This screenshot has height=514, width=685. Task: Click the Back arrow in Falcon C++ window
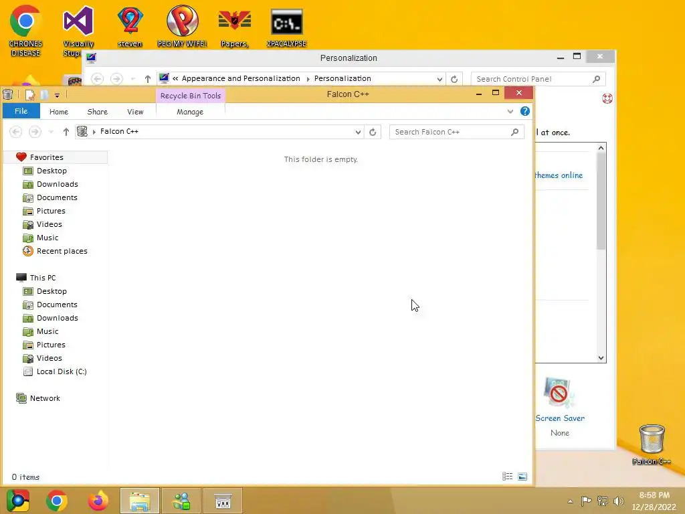pos(16,132)
